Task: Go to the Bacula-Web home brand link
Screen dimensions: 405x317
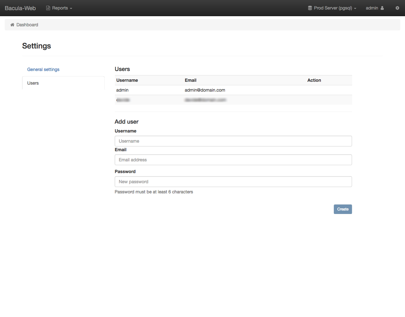Action: 20,8
